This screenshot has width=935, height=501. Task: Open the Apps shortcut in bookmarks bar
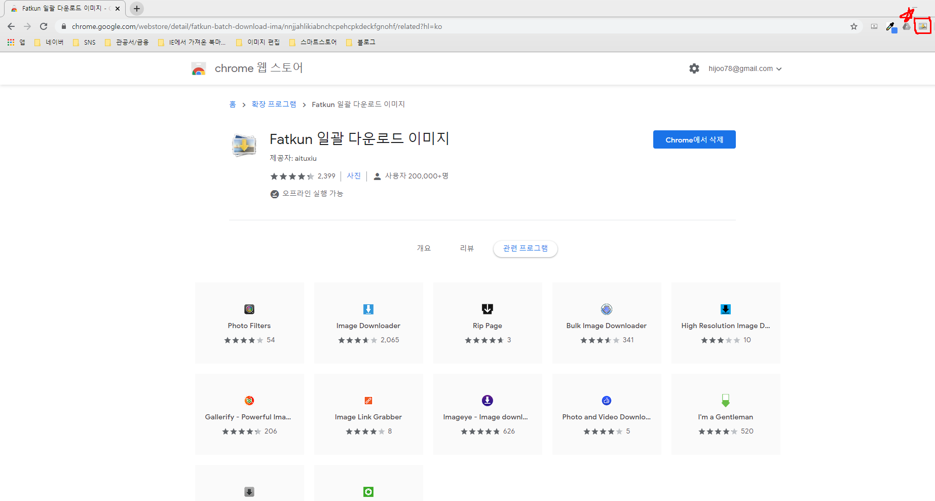point(16,42)
